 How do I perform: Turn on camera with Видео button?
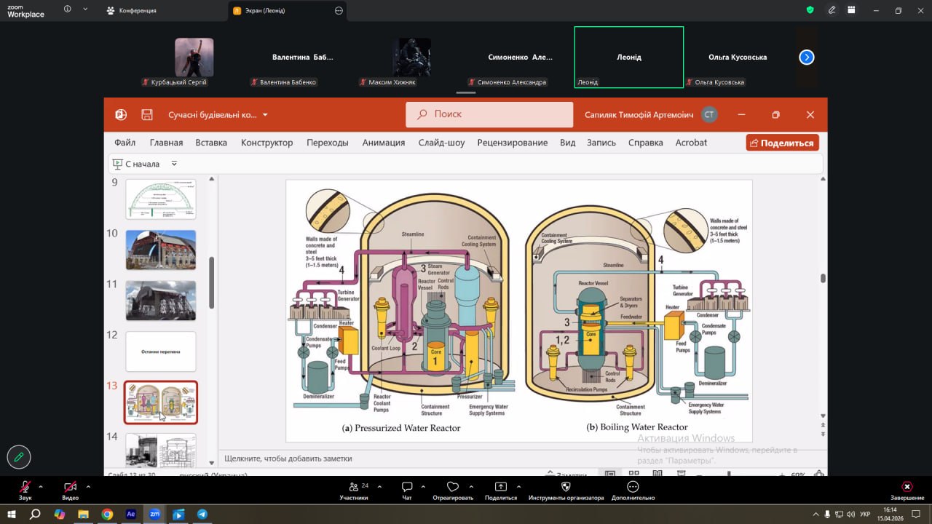click(70, 487)
